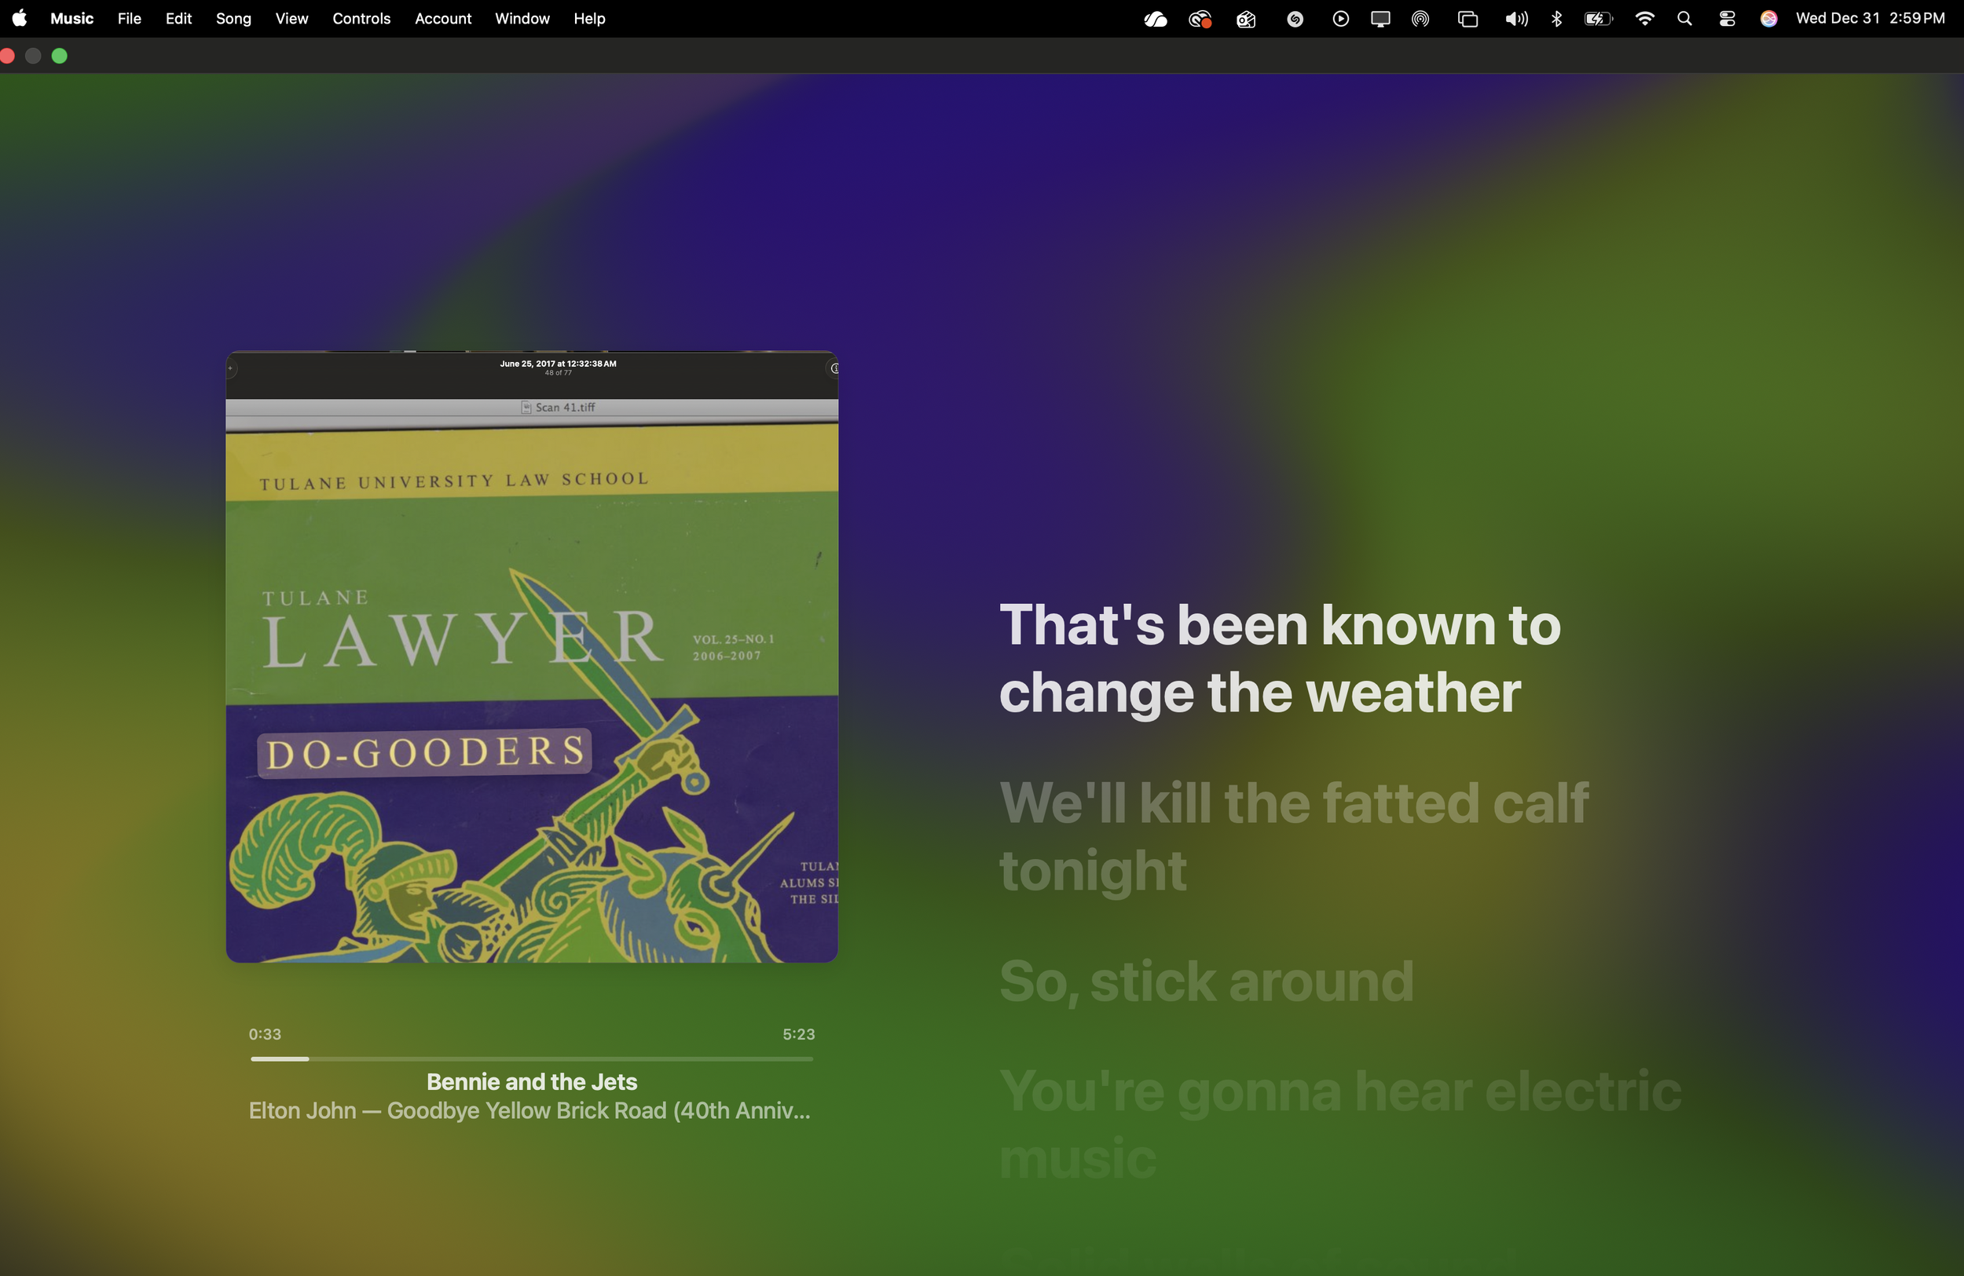This screenshot has width=1964, height=1276.
Task: Click the Tulane Lawyer album artwork
Action: click(x=531, y=656)
